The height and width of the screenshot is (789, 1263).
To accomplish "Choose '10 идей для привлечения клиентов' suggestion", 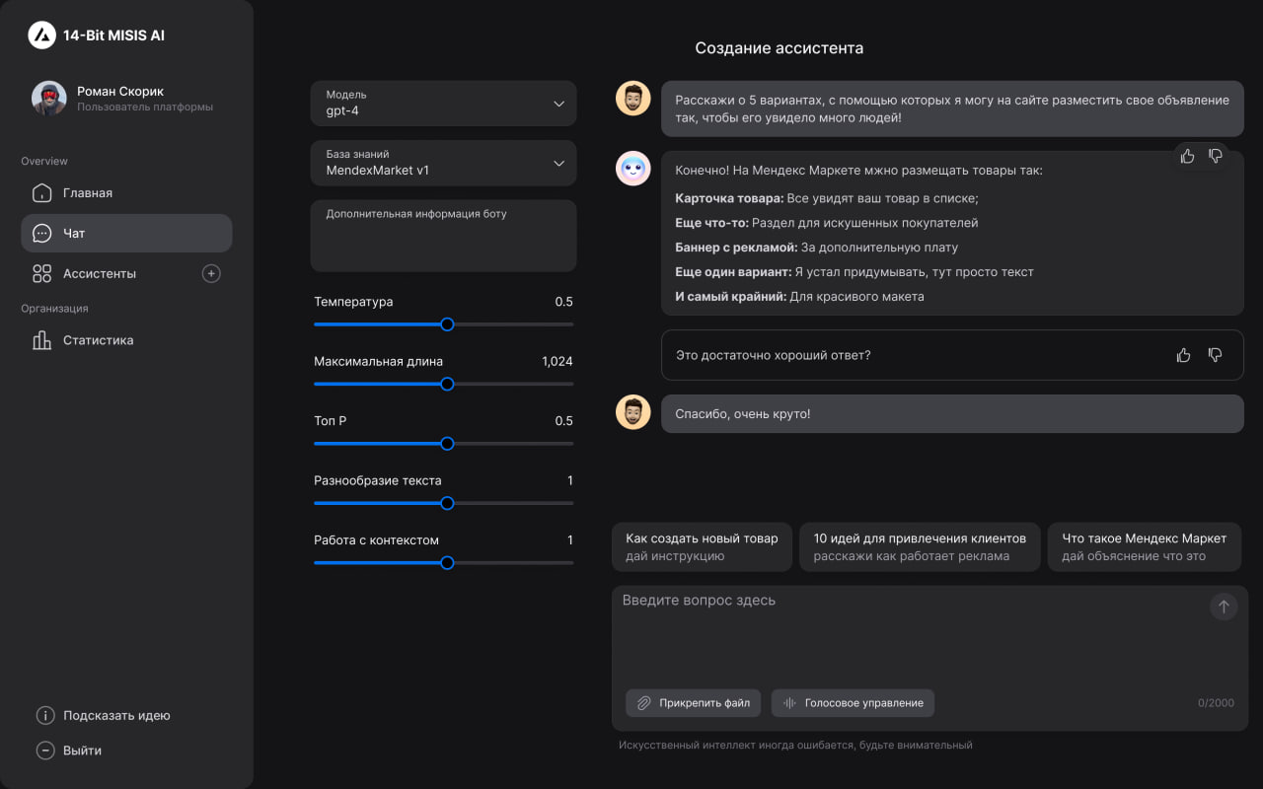I will [x=920, y=547].
